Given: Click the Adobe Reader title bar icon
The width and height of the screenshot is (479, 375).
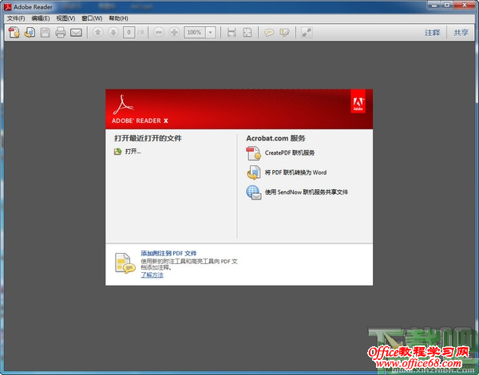Looking at the screenshot, I should coord(8,6).
